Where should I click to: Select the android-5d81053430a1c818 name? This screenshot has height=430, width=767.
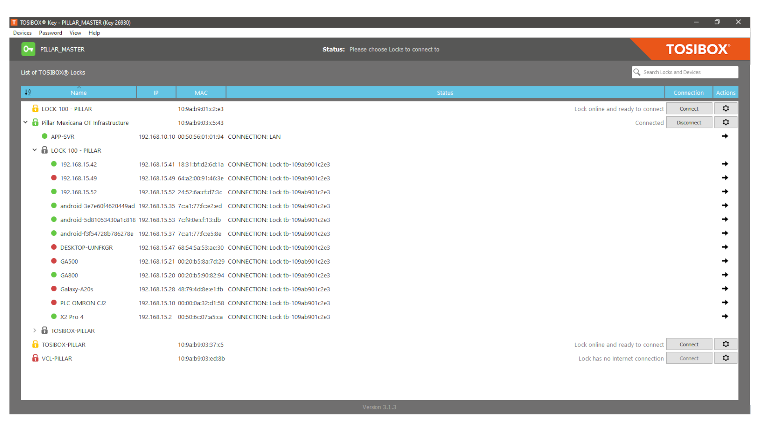coord(98,219)
